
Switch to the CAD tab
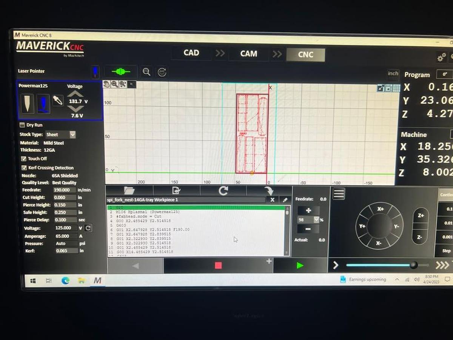pos(191,53)
